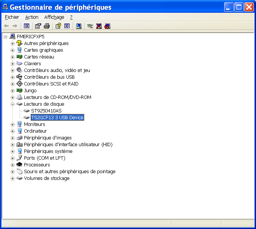Open the Fichier menu

(x=12, y=17)
